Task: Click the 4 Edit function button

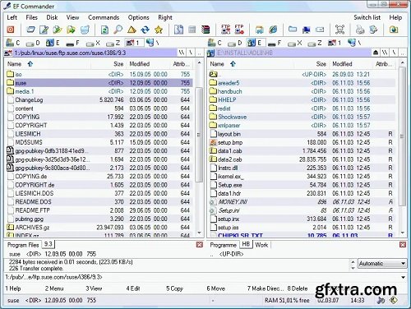Action: pyautogui.click(x=133, y=288)
